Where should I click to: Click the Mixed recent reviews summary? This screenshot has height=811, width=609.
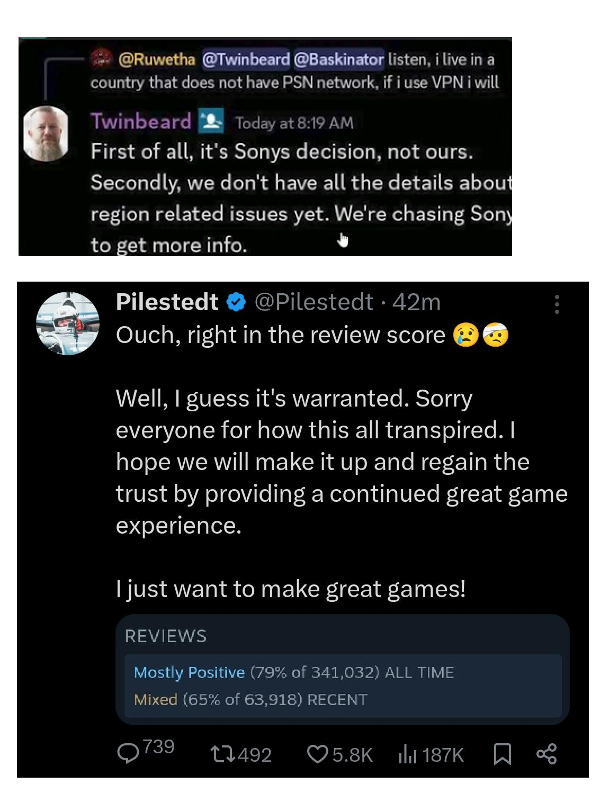point(155,700)
